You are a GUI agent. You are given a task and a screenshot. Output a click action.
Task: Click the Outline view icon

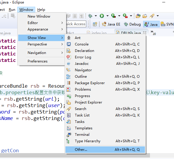[x=68, y=77]
